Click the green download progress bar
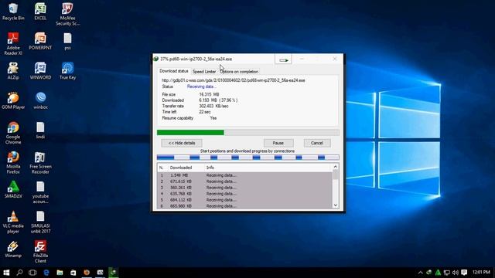This screenshot has width=495, height=278. coord(248,133)
